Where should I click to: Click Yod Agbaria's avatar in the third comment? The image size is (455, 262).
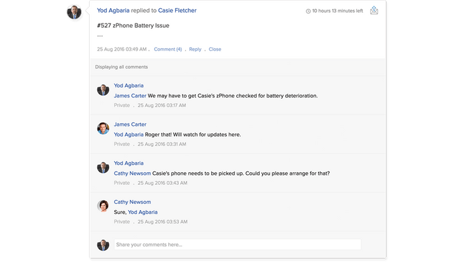(103, 167)
